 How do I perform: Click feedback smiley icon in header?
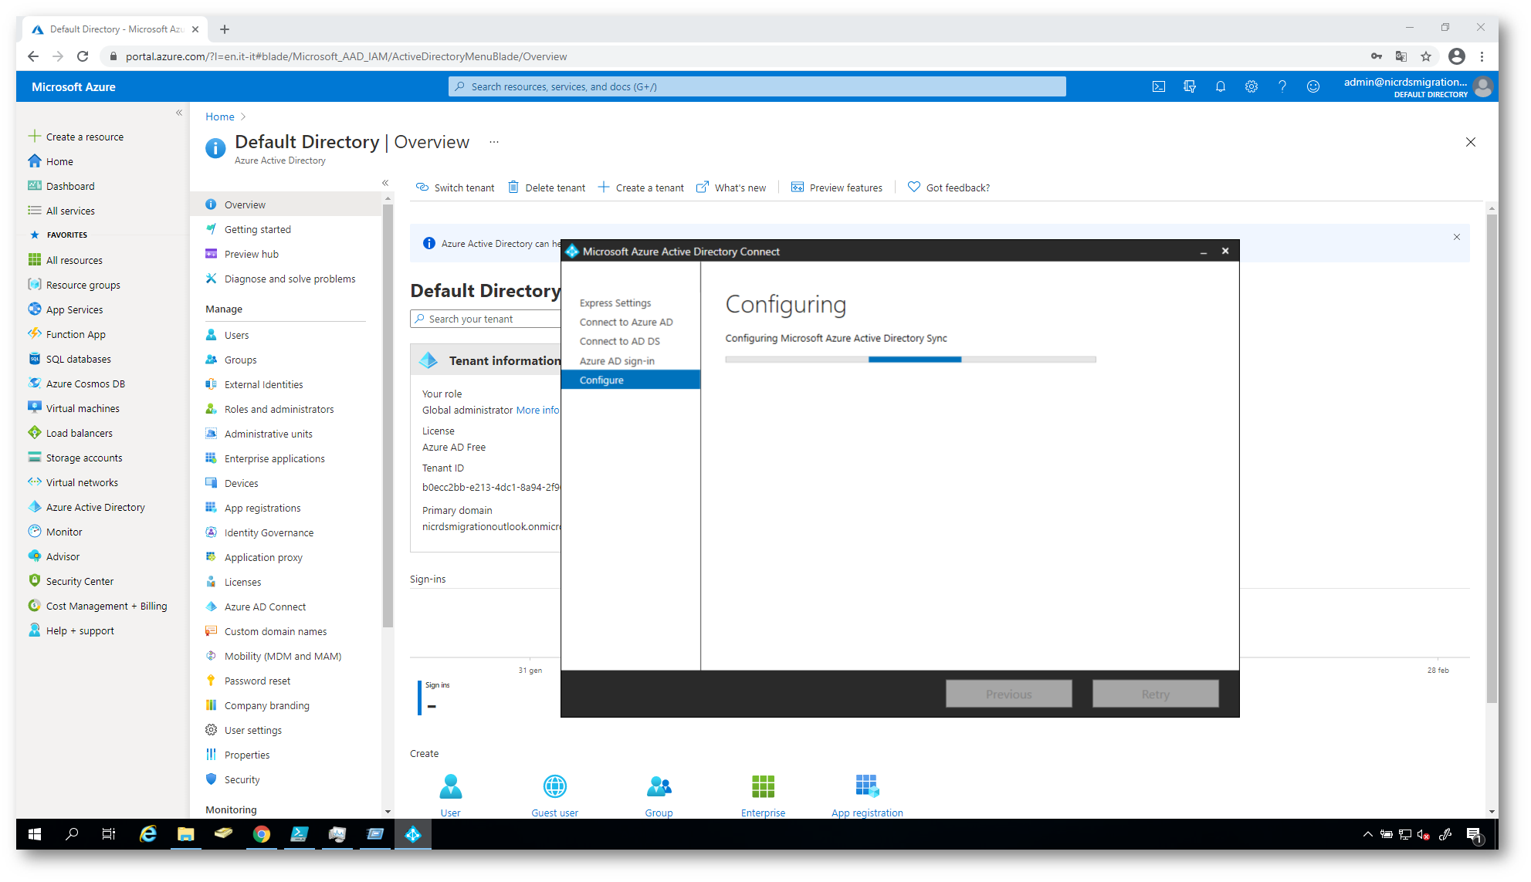(x=1313, y=86)
